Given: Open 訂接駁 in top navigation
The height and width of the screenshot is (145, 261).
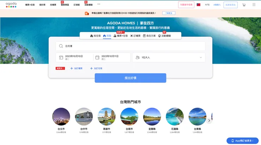Looking at the screenshot, I should point(77,5).
